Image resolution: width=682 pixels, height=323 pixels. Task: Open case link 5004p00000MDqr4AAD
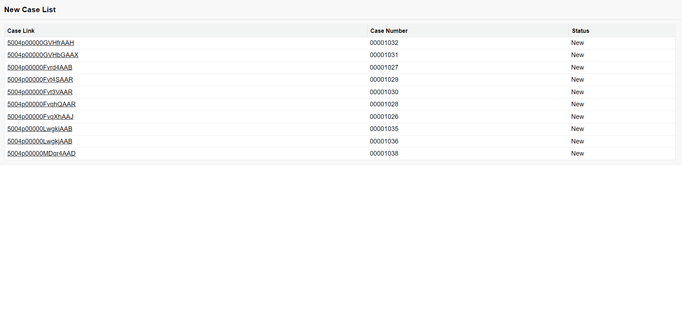41,153
